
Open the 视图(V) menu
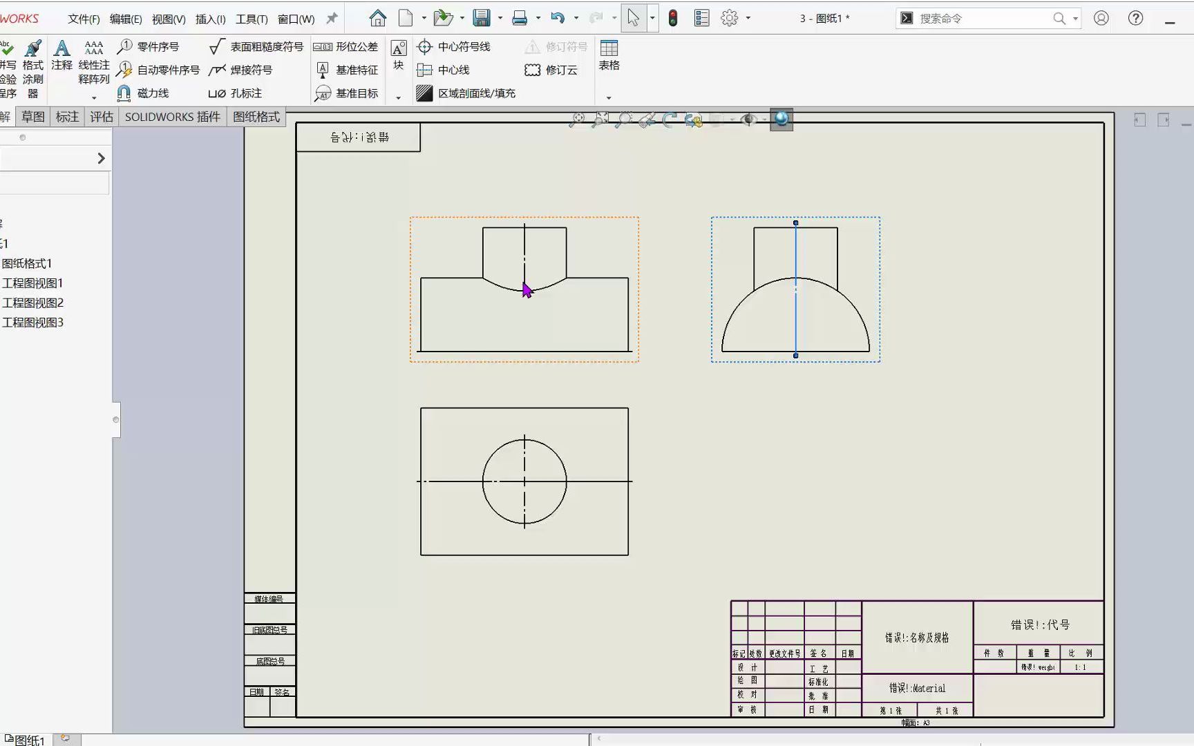coord(169,19)
